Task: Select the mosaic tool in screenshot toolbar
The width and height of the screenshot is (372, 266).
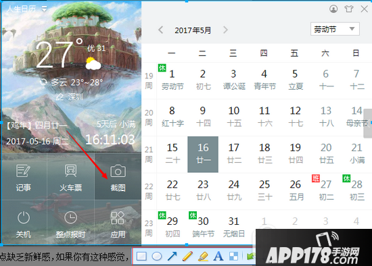Action: 233,257
